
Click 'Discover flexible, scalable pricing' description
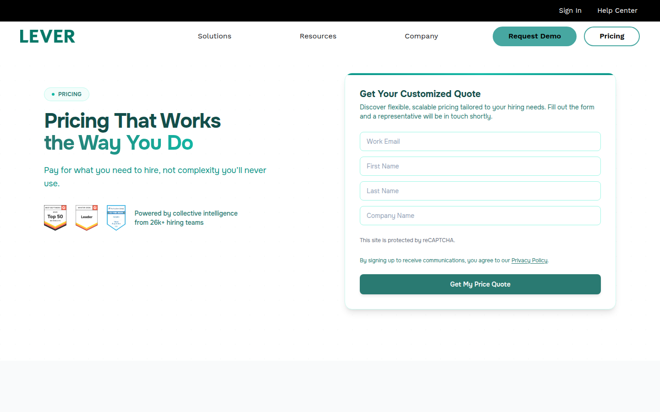coord(477,112)
